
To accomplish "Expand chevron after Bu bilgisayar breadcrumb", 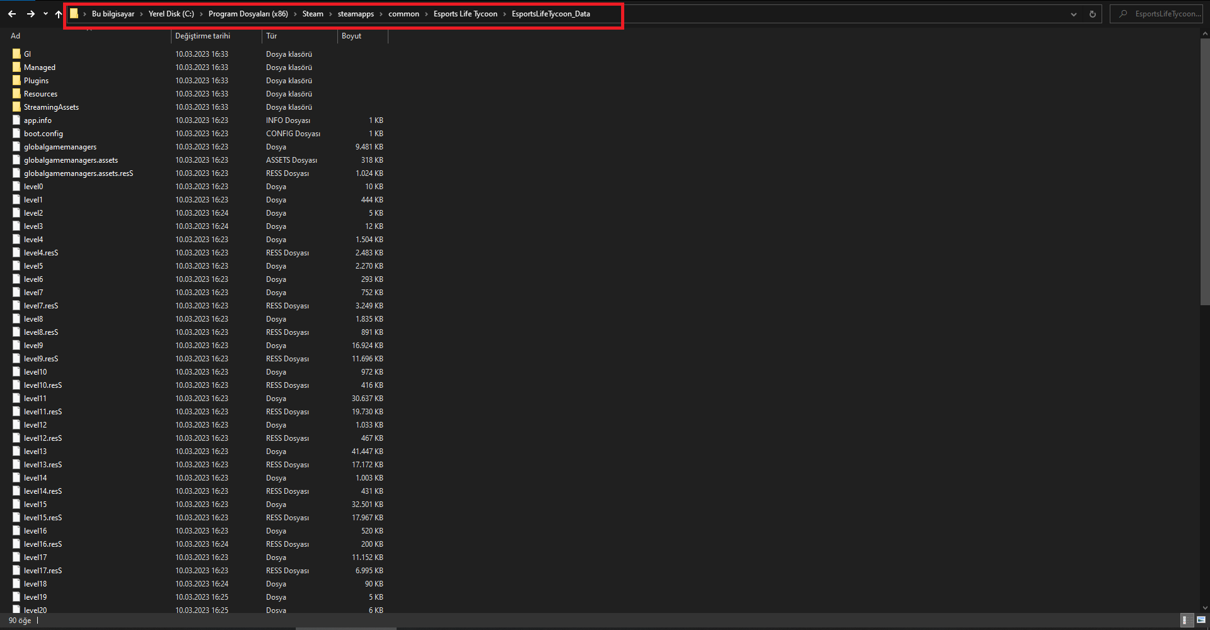I will (141, 14).
